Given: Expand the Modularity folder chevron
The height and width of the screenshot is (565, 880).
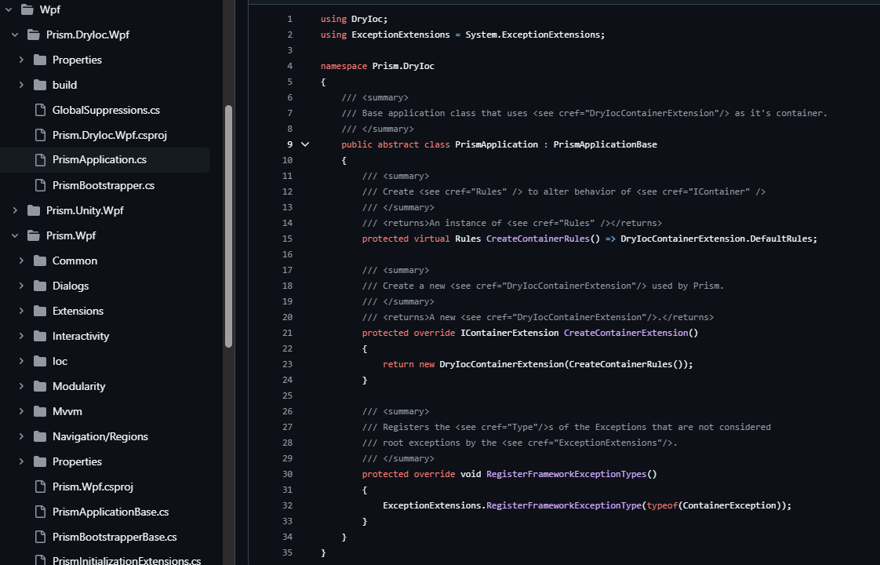Looking at the screenshot, I should [x=21, y=386].
